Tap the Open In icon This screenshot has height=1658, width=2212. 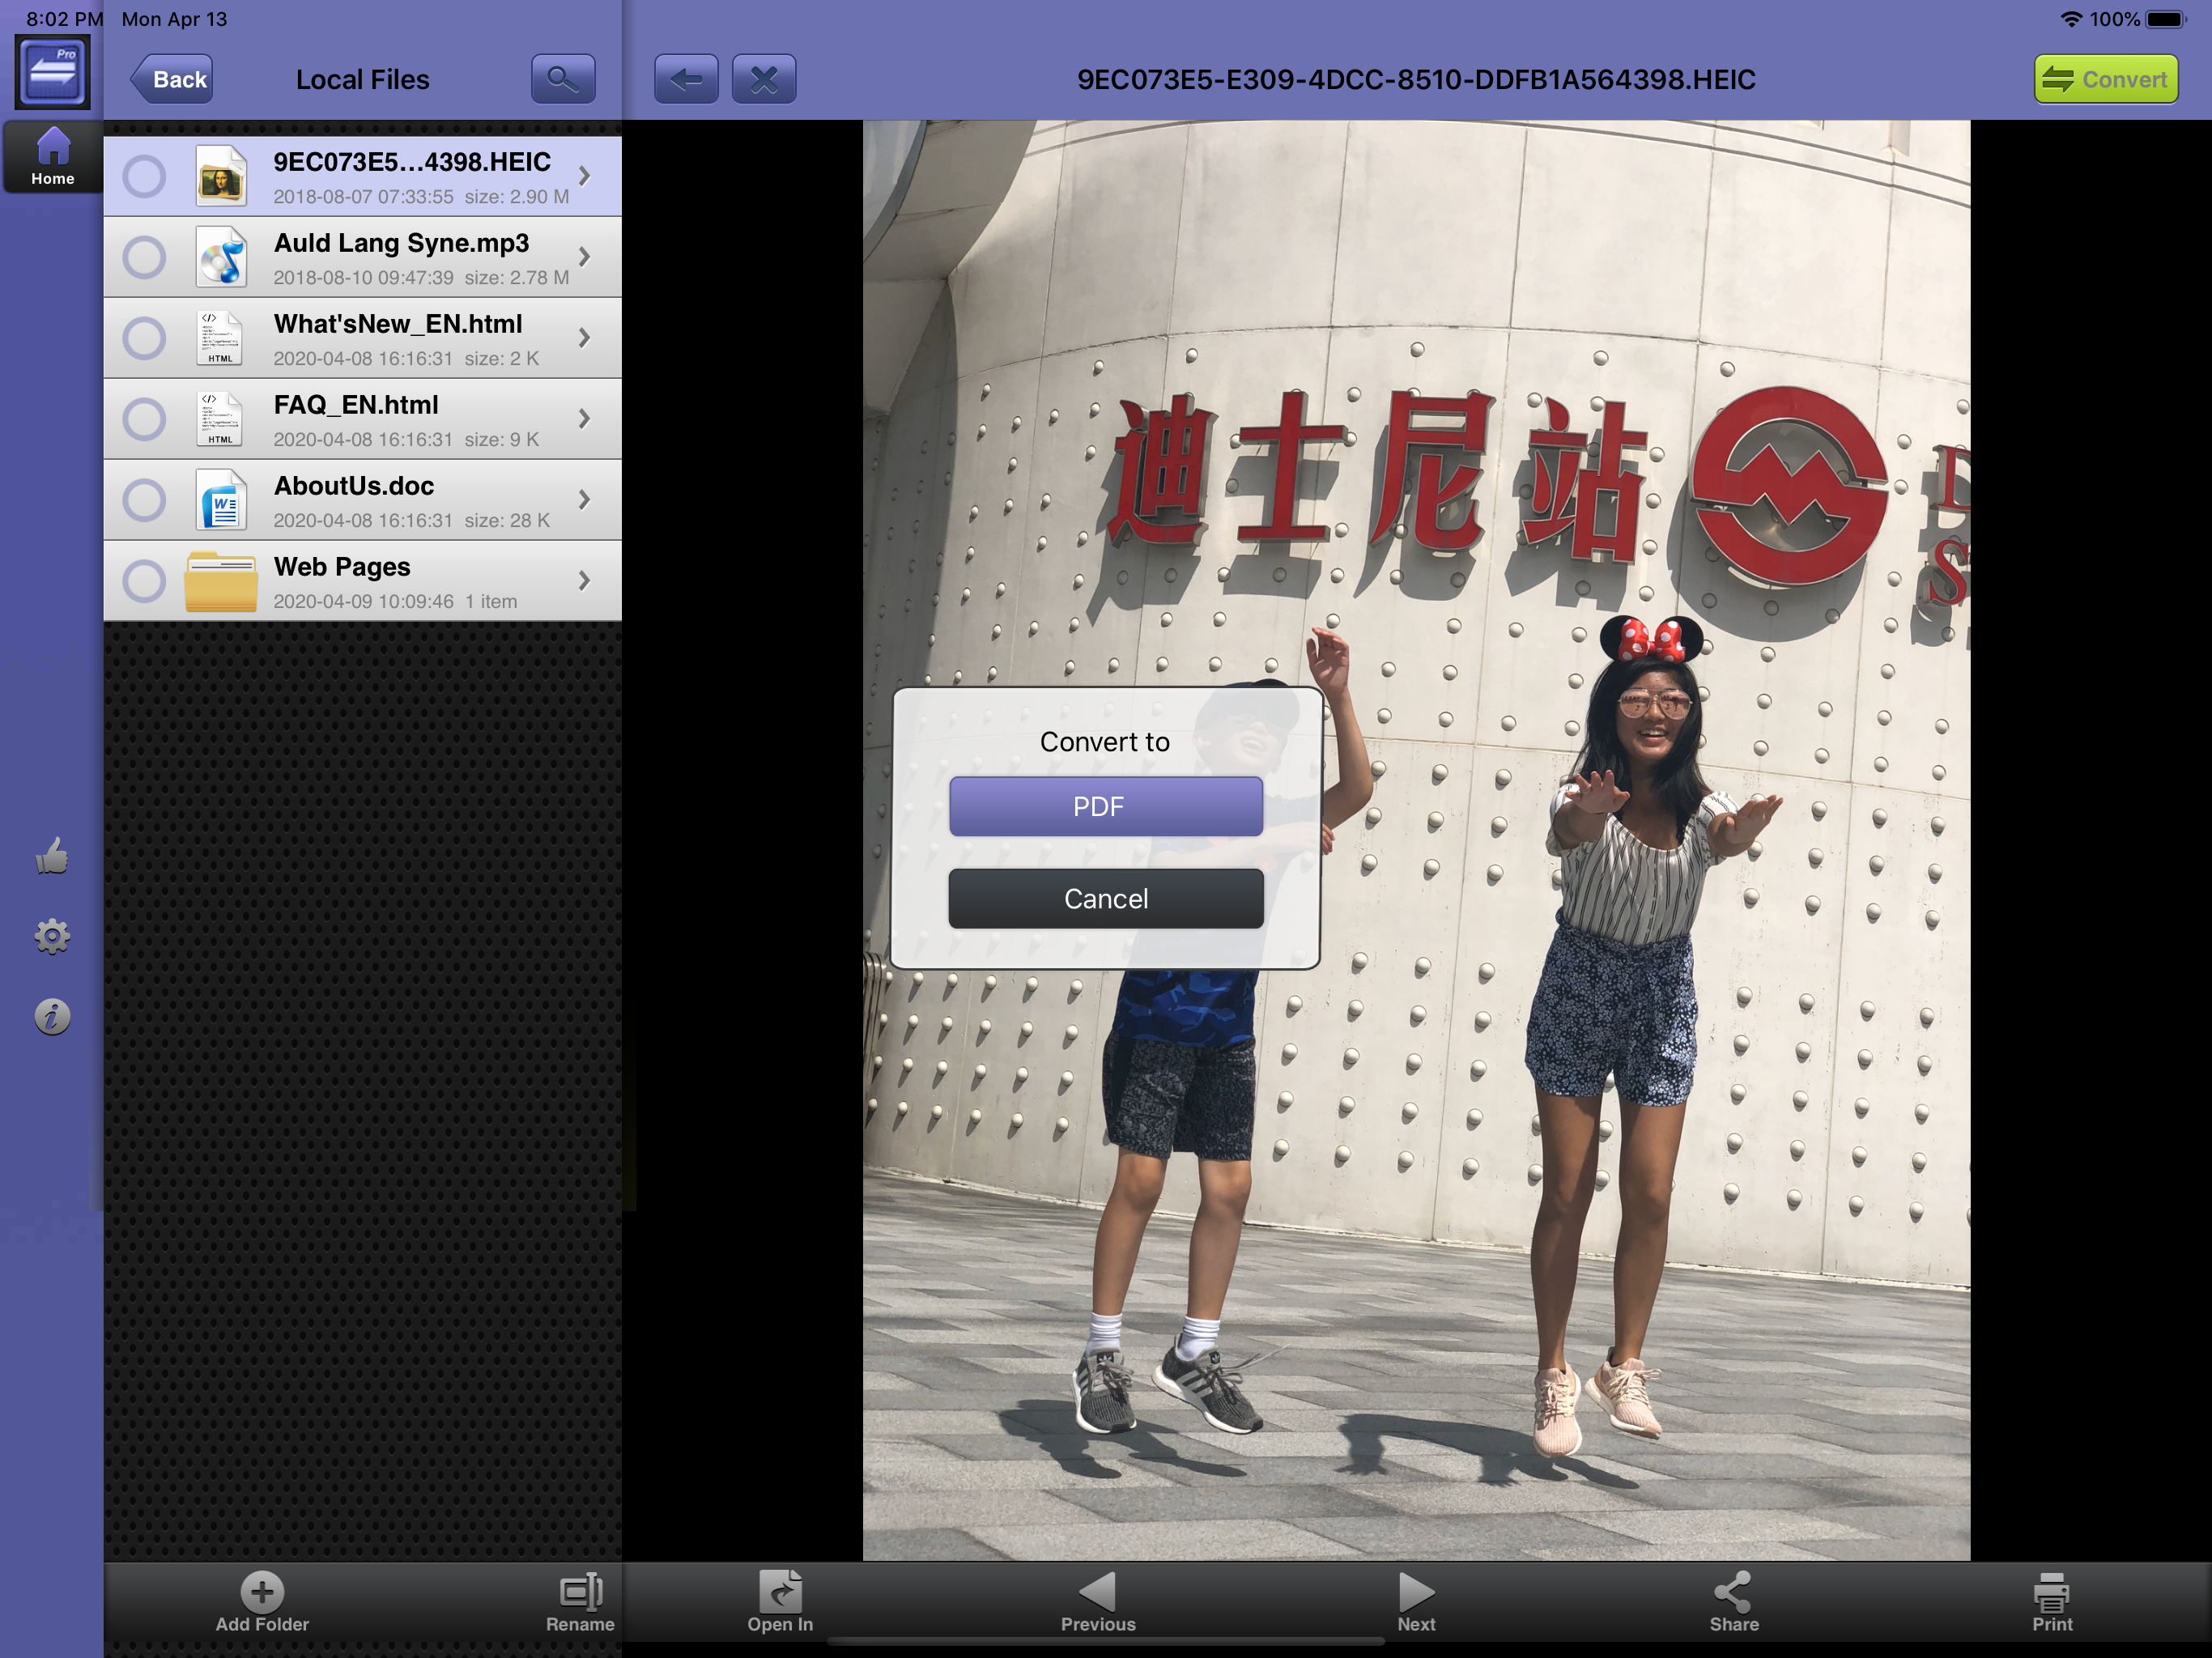click(x=780, y=1601)
